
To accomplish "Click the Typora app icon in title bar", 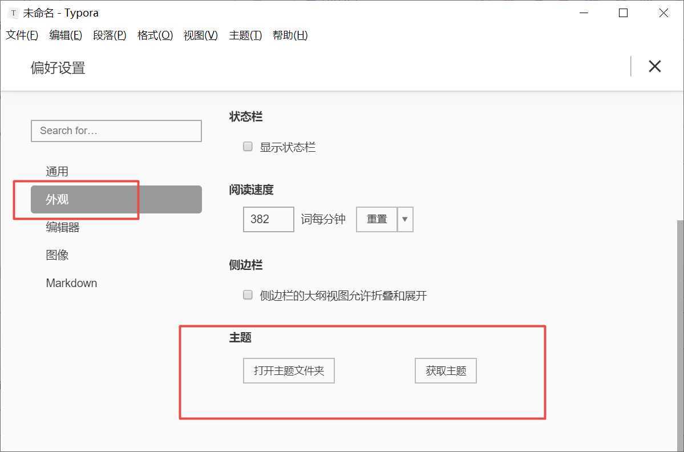I will pyautogui.click(x=13, y=13).
